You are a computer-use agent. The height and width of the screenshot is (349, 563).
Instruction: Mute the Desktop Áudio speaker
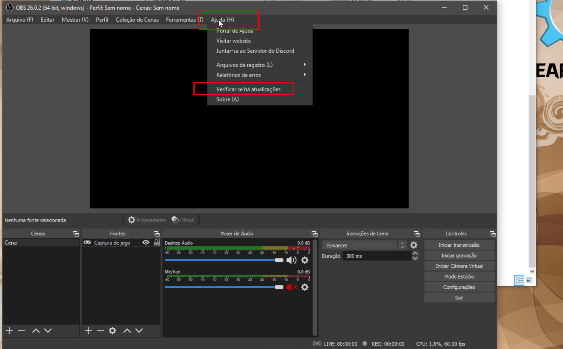coord(291,260)
